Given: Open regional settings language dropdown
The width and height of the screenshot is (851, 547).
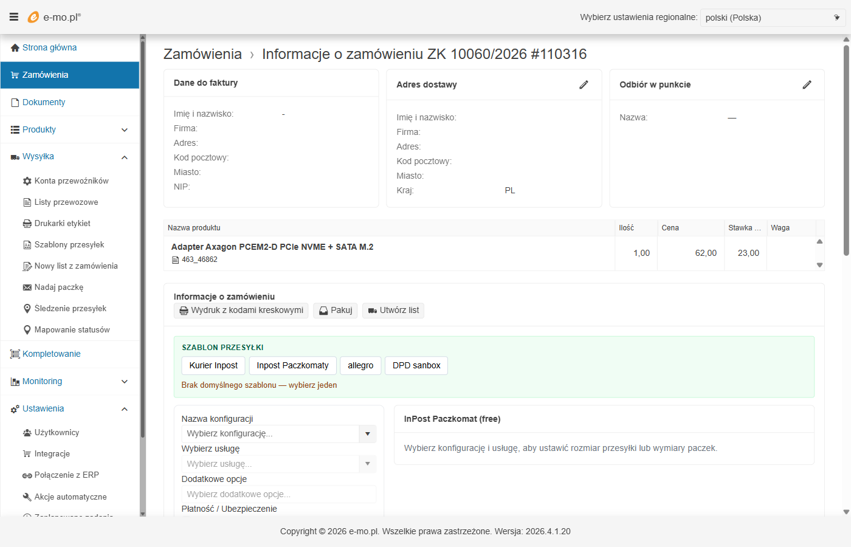Looking at the screenshot, I should (x=772, y=18).
